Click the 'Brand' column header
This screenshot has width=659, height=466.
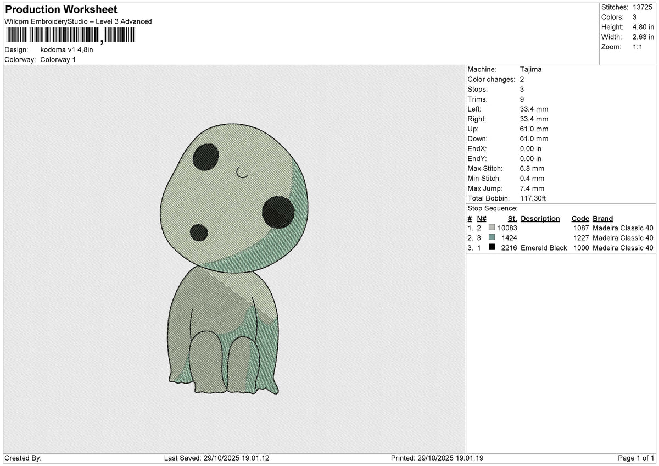point(602,218)
